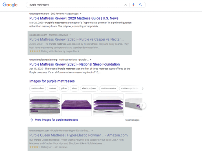Open dropdown arrow next to amazon.com URL

click(x=92, y=131)
